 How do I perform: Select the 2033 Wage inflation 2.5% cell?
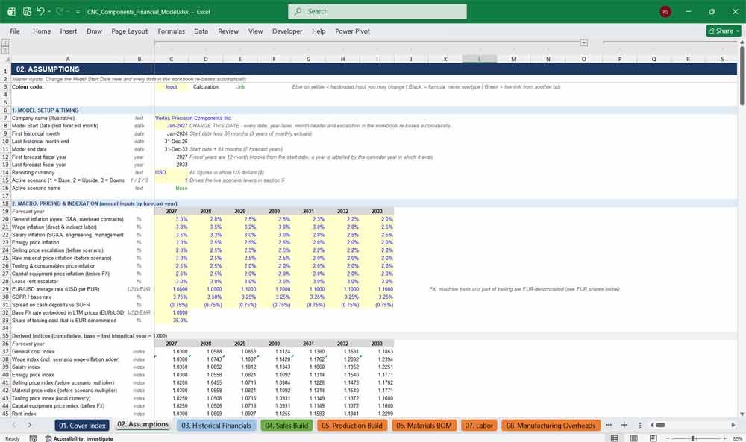tap(377, 227)
